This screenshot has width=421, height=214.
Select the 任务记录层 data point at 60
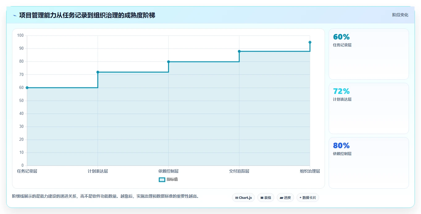point(27,88)
